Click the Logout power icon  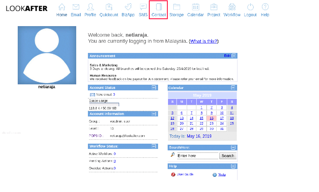(x=250, y=7)
